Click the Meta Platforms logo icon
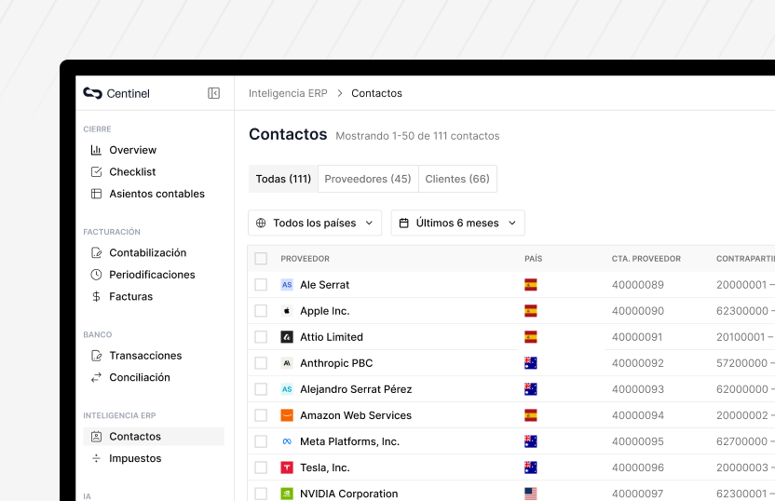Image resolution: width=775 pixels, height=501 pixels. point(287,441)
